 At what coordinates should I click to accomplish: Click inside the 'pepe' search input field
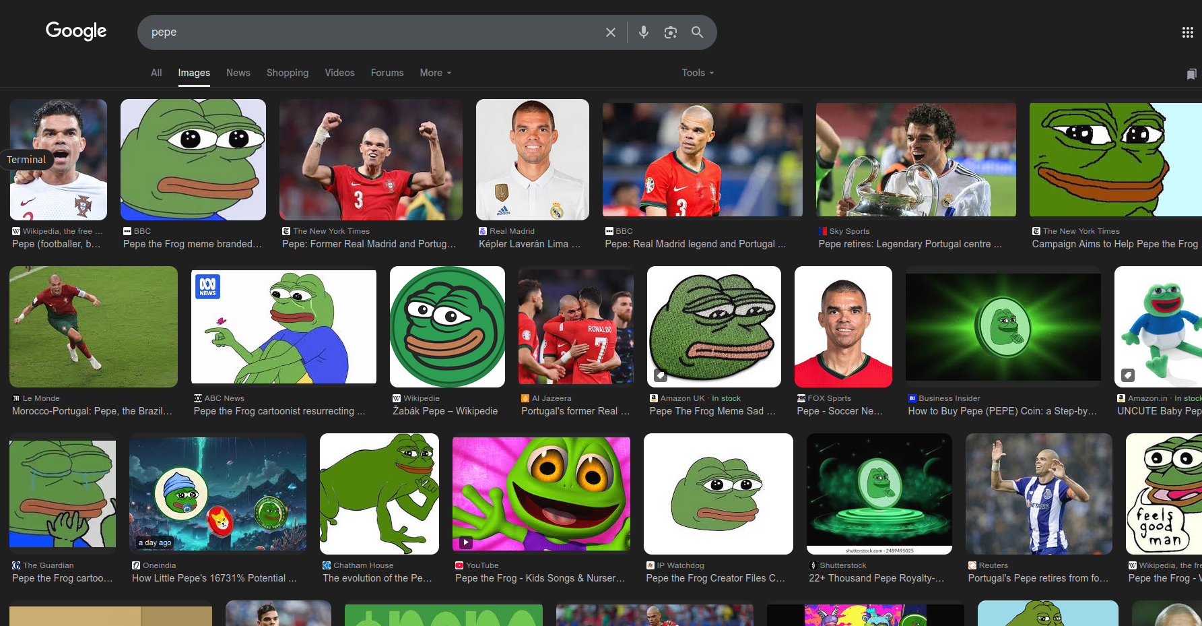point(370,32)
